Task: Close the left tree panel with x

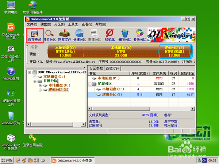Action: 84,68
